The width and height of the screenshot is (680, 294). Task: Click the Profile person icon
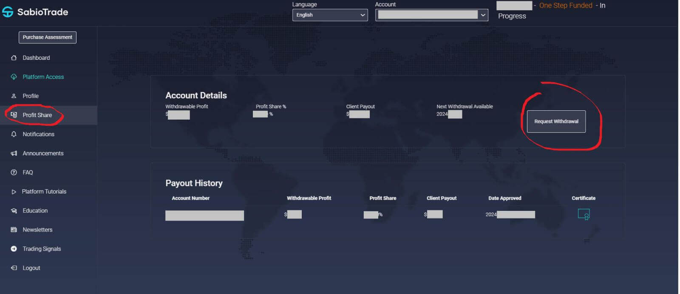pyautogui.click(x=14, y=96)
